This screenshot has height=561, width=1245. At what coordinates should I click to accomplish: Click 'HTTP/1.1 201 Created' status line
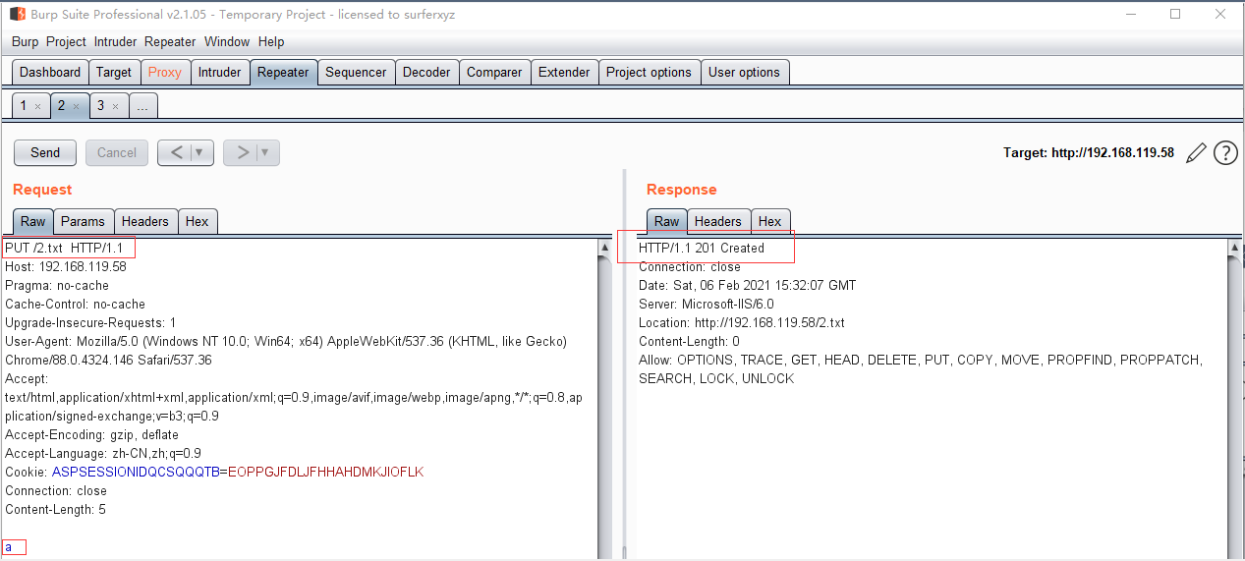click(x=702, y=248)
